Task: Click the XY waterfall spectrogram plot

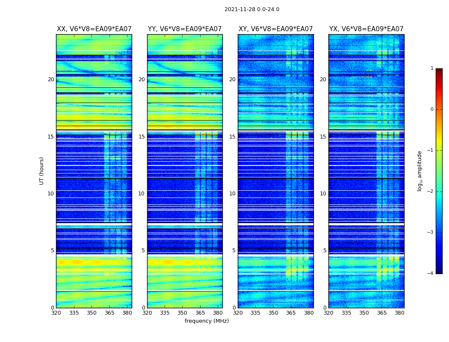Action: pos(276,171)
